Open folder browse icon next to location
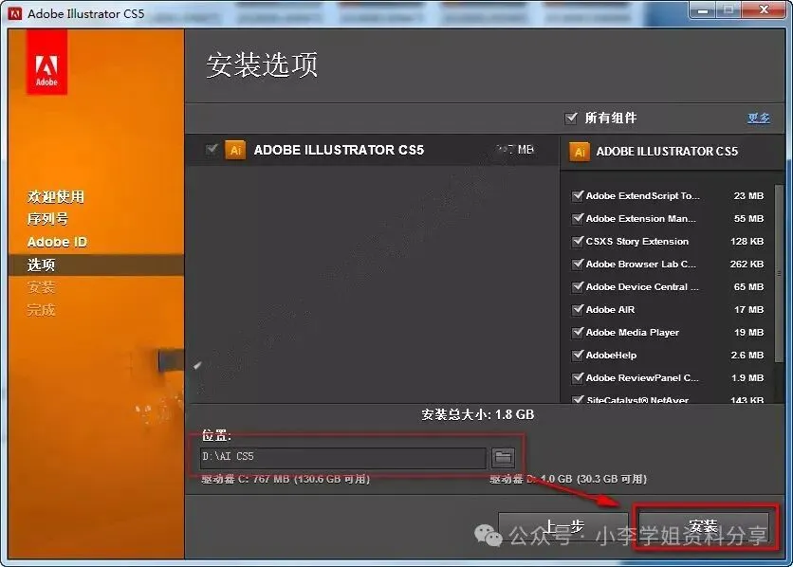 point(503,458)
